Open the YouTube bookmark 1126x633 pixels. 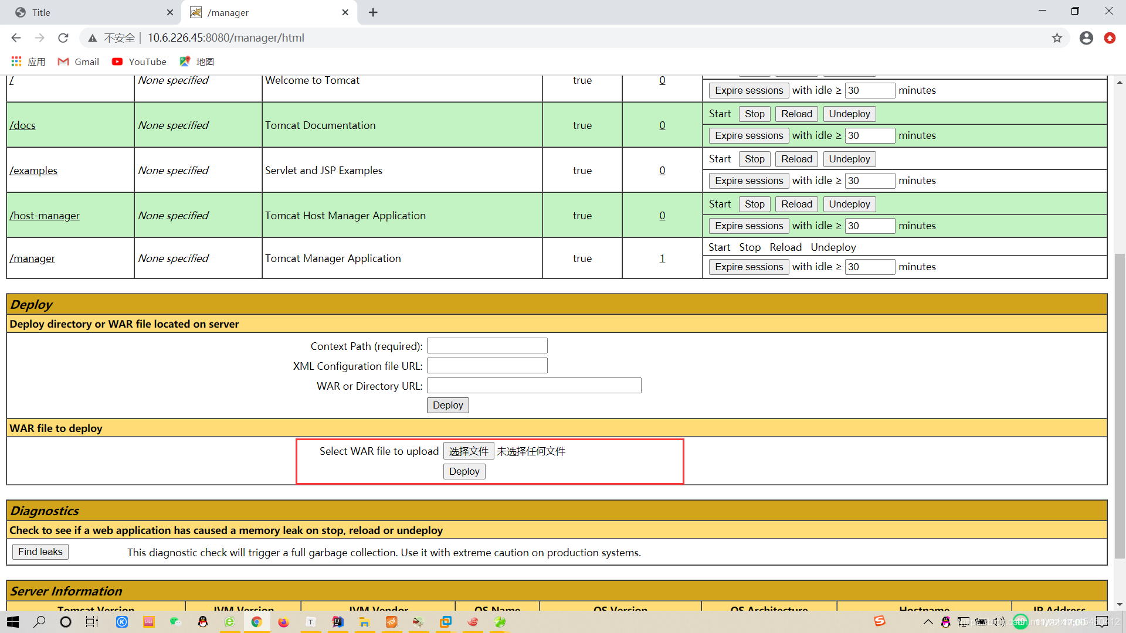139,62
